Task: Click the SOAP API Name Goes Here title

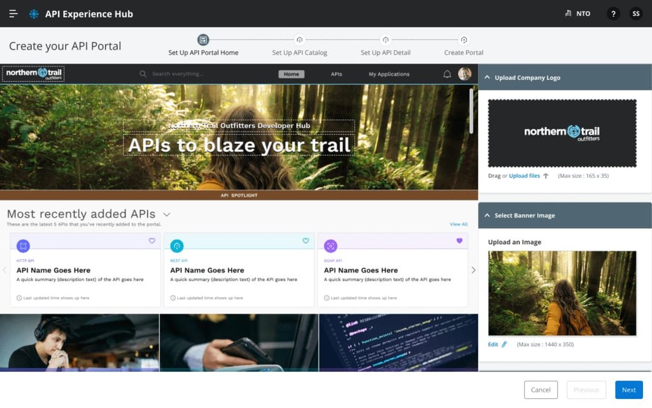Action: (361, 270)
